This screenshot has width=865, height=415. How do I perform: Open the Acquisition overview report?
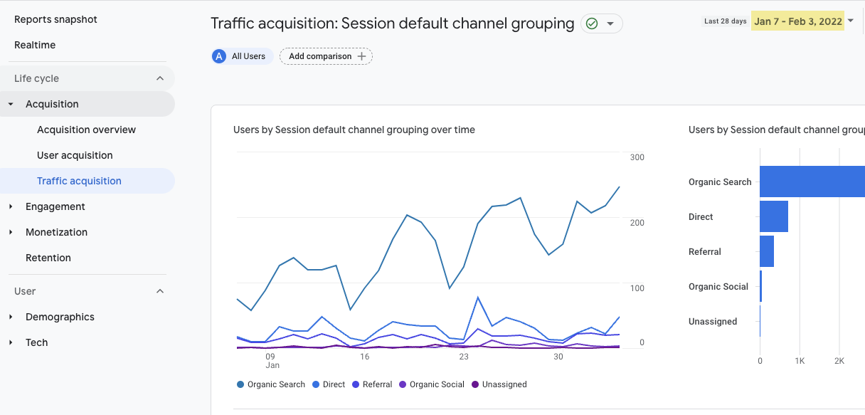click(86, 130)
